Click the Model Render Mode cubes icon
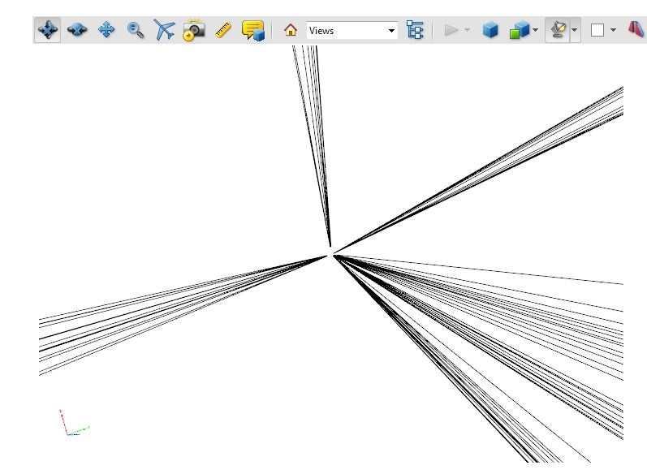Viewport: 647px width, 474px height. 519,30
